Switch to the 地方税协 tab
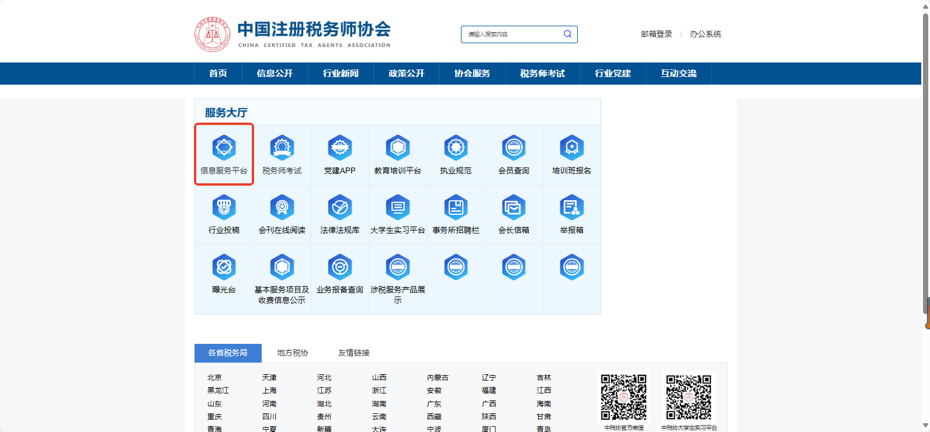930x432 pixels. 292,353
